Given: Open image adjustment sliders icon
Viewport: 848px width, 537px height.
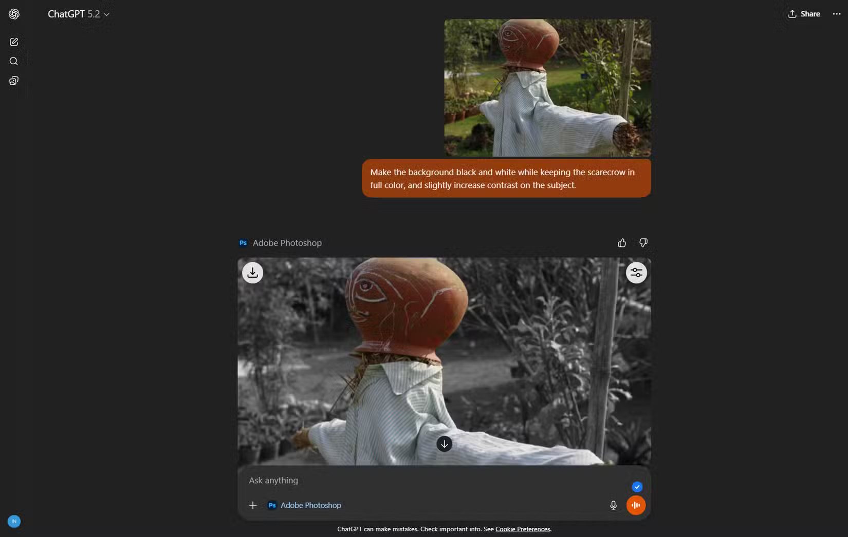Looking at the screenshot, I should pyautogui.click(x=636, y=273).
